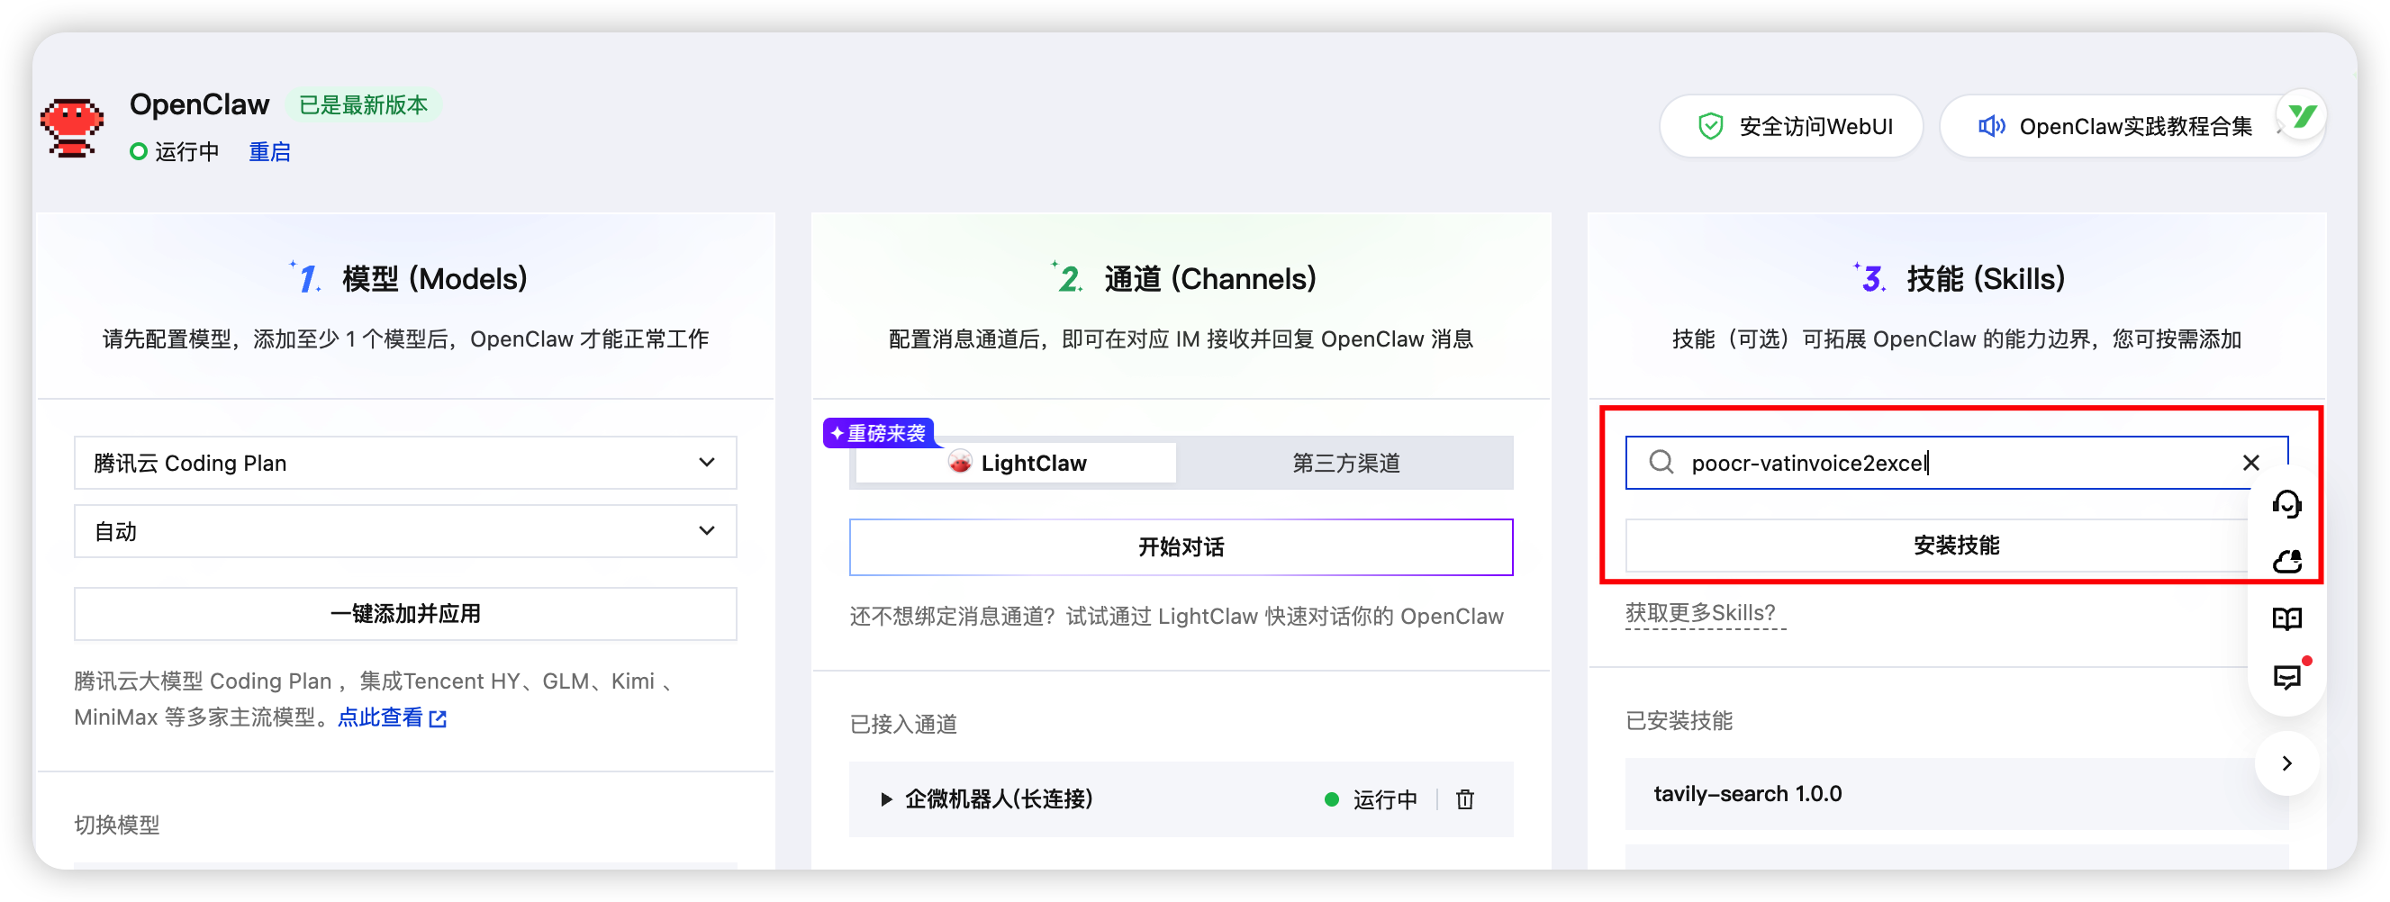
Task: Click the search magnifier in the skills box
Action: tap(1661, 462)
